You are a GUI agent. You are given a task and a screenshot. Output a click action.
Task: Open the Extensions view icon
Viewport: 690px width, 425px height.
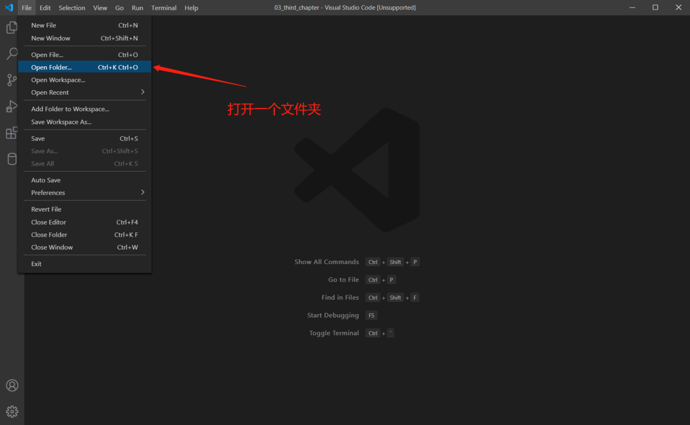(x=12, y=133)
